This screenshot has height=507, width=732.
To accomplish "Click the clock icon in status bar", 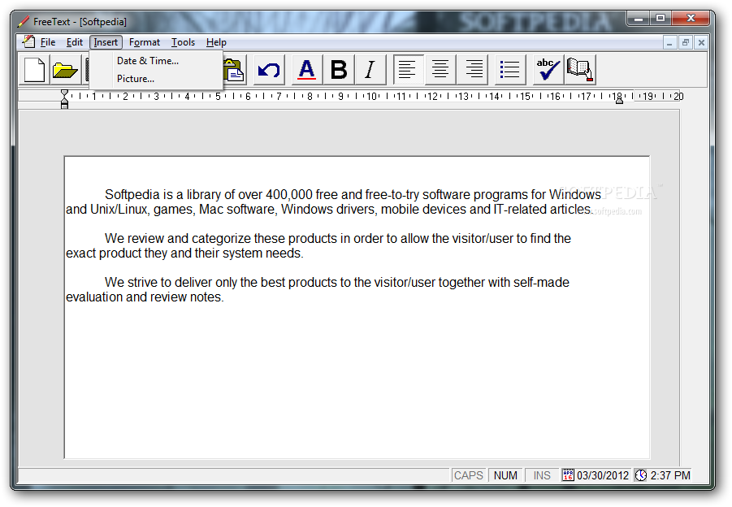I will click(x=642, y=475).
